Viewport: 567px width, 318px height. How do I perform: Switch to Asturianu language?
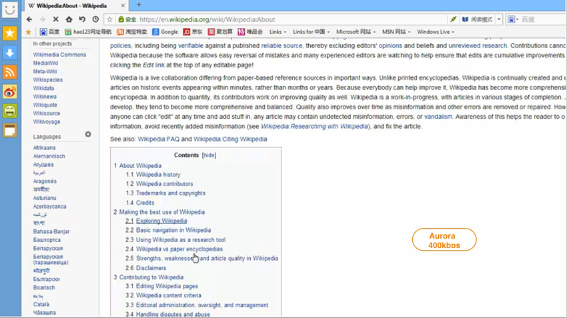click(45, 198)
